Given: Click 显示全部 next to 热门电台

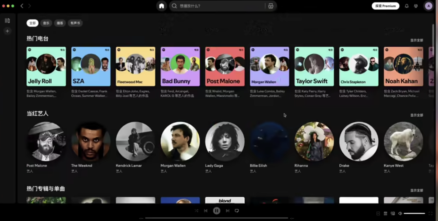Looking at the screenshot, I should click(416, 40).
